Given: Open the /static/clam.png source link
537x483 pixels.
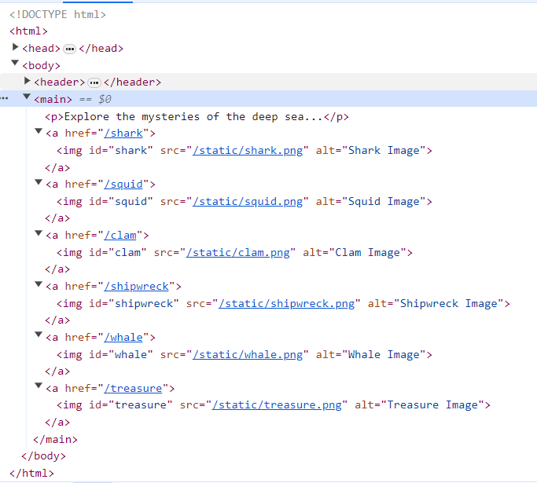Looking at the screenshot, I should click(x=238, y=252).
